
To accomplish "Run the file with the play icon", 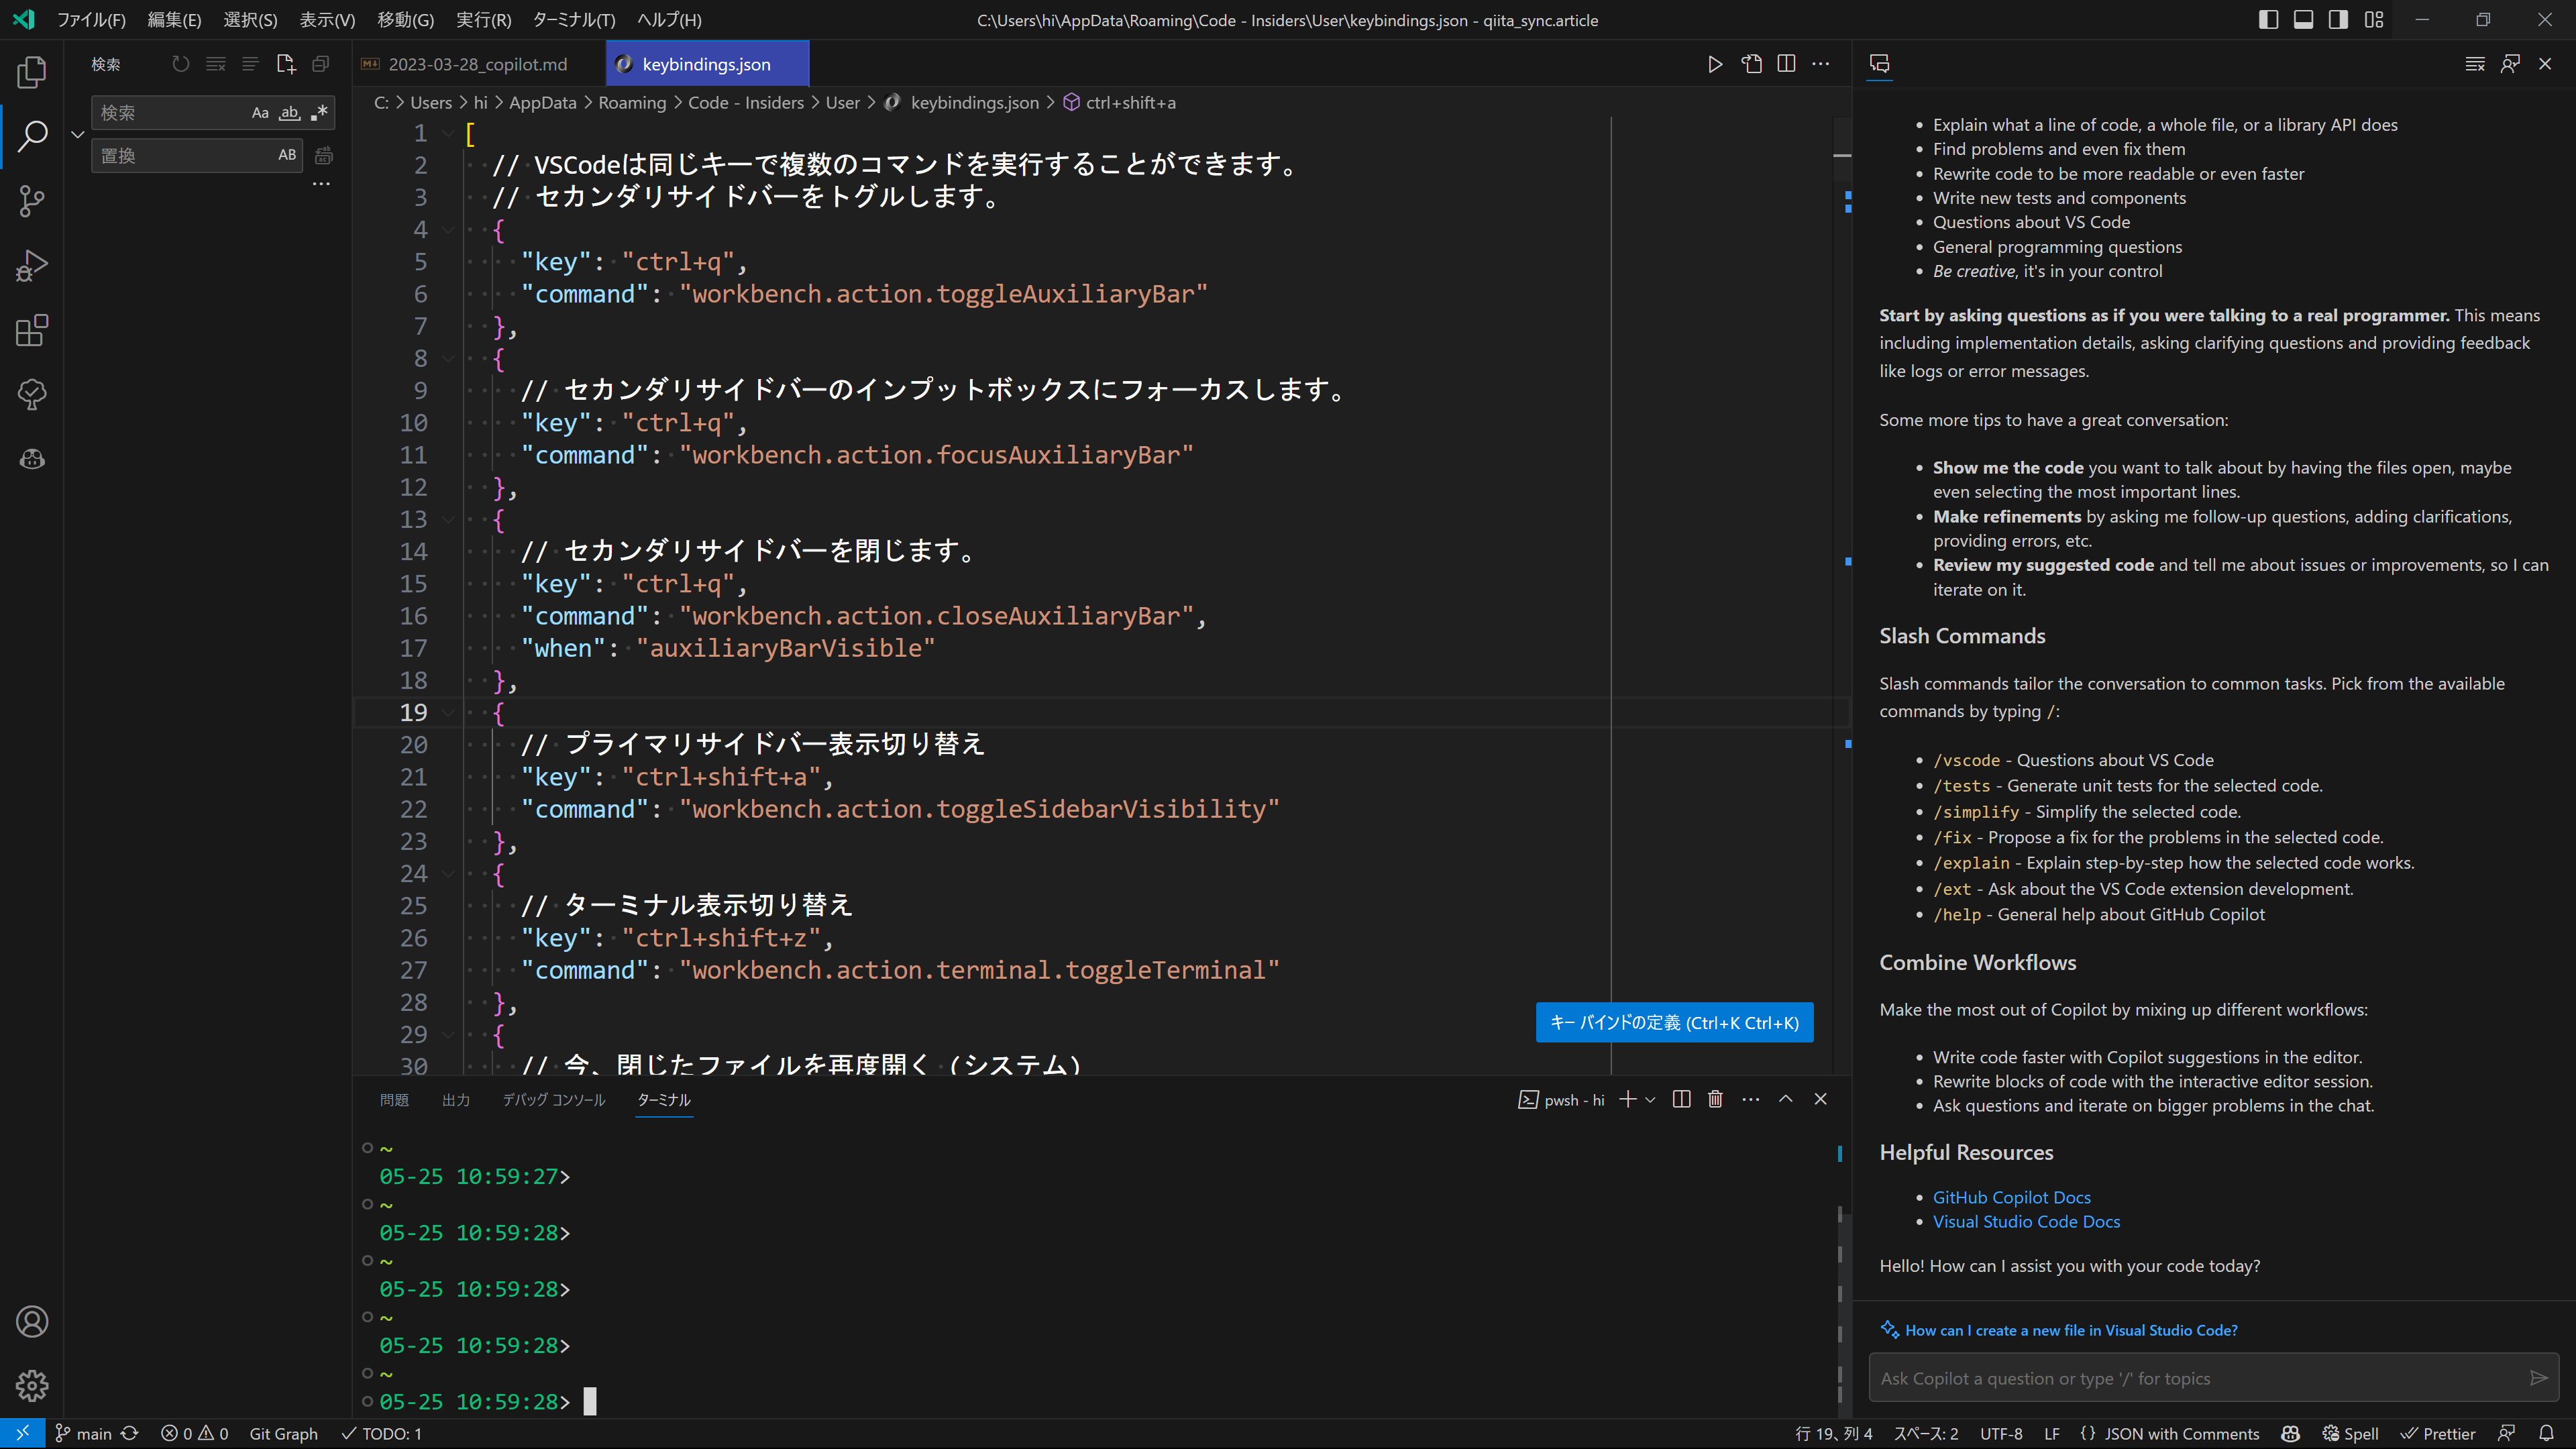I will click(x=1715, y=63).
